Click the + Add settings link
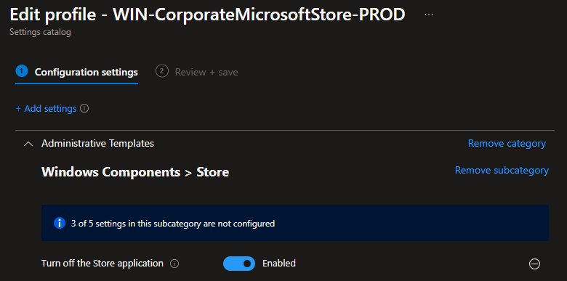 click(47, 108)
